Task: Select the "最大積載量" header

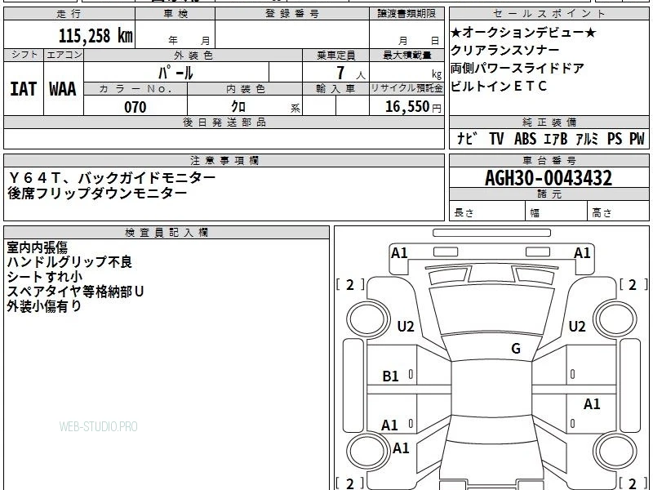Action: coord(406,55)
